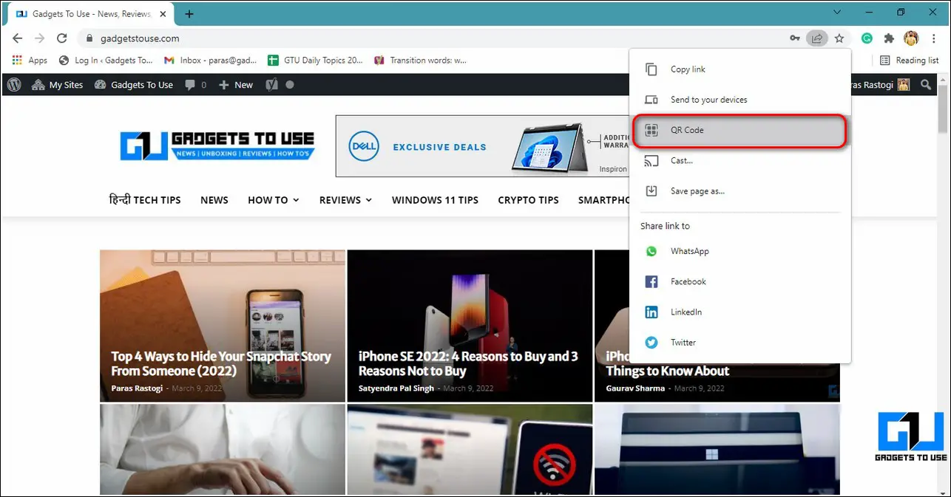Open My Sites in admin bar
Viewport: 951px width, 497px height.
tap(57, 85)
